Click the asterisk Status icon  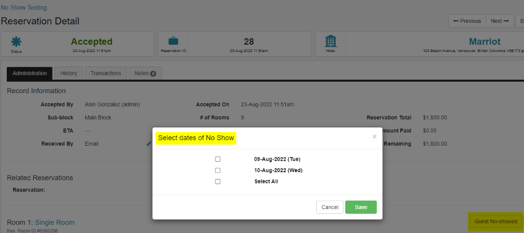point(16,42)
